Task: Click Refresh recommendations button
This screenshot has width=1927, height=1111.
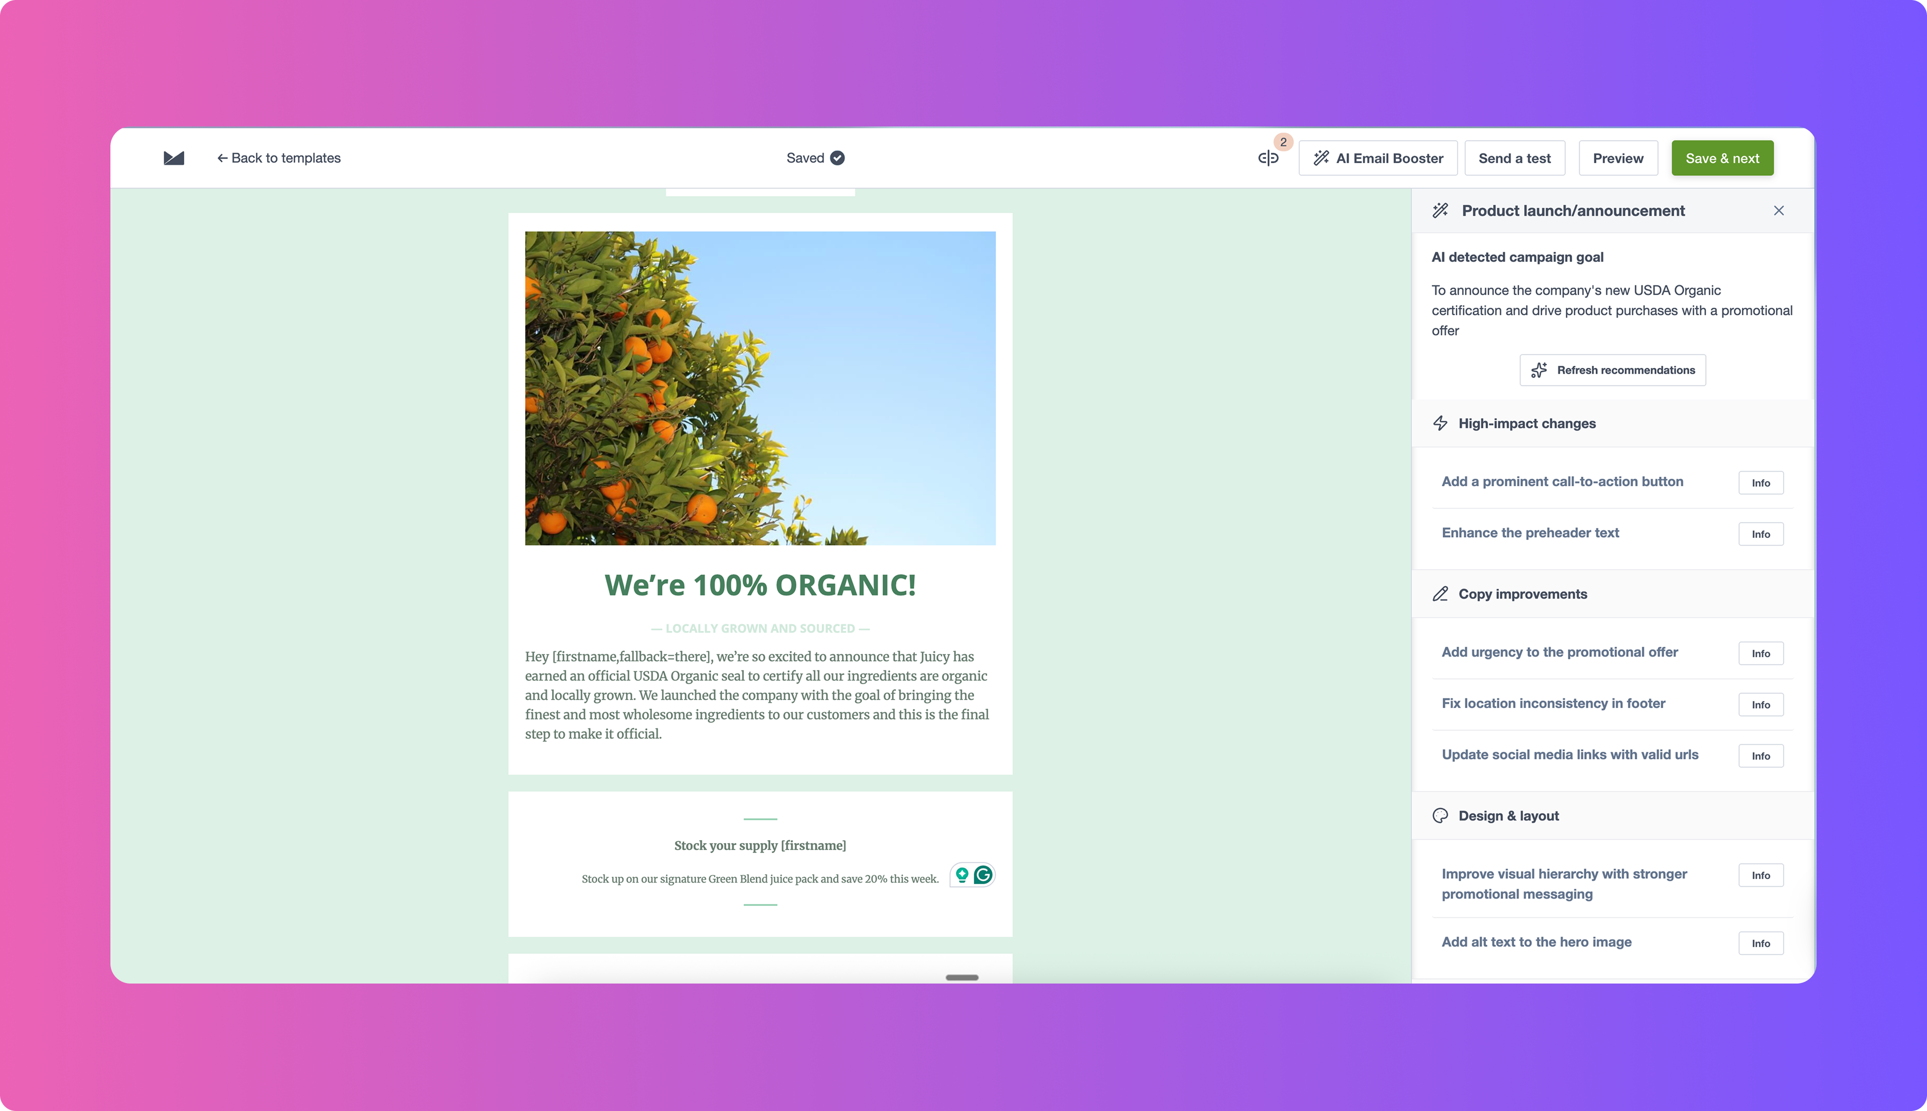Action: (x=1613, y=370)
